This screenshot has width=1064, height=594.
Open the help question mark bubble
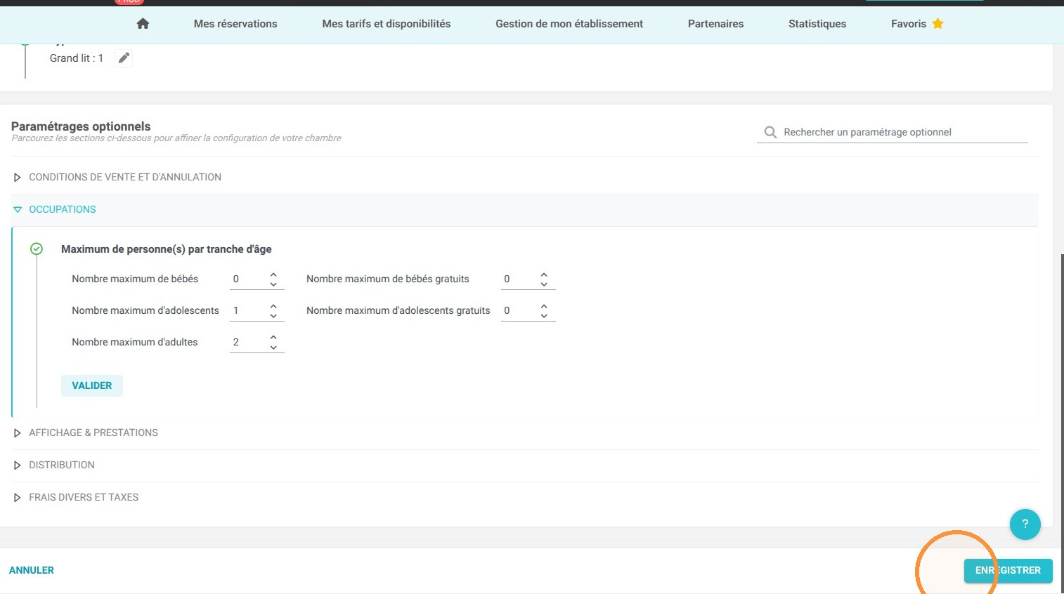tap(1025, 524)
